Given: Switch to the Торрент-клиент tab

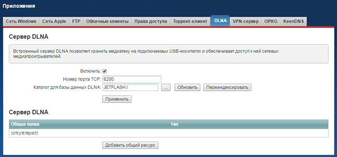Looking at the screenshot, I should click(x=190, y=21).
